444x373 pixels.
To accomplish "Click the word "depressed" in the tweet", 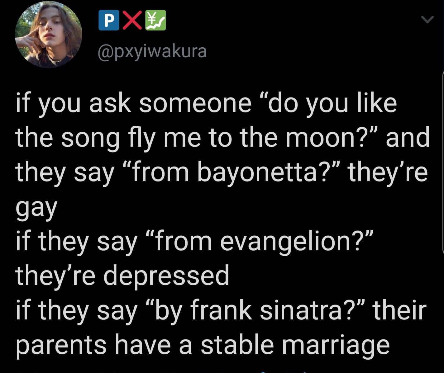I will pos(166,276).
